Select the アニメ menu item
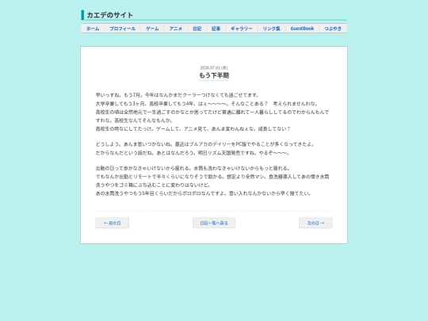The height and width of the screenshot is (321, 428). [x=175, y=29]
